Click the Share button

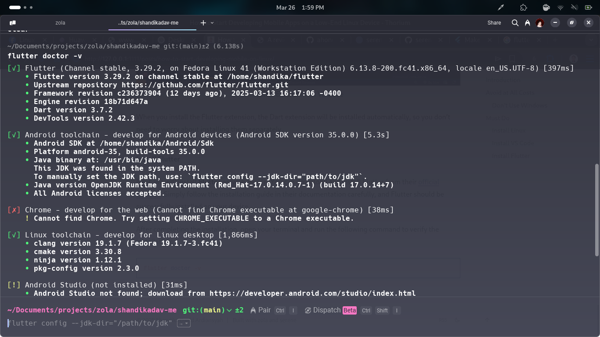(494, 23)
